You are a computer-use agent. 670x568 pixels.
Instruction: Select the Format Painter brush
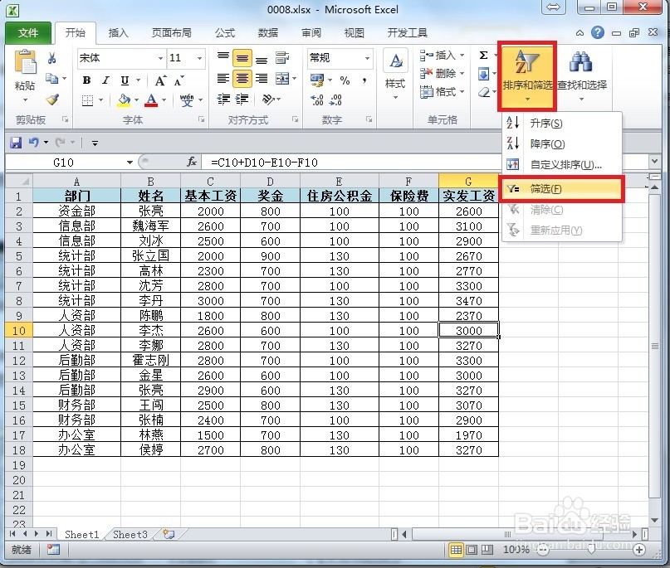tap(52, 100)
